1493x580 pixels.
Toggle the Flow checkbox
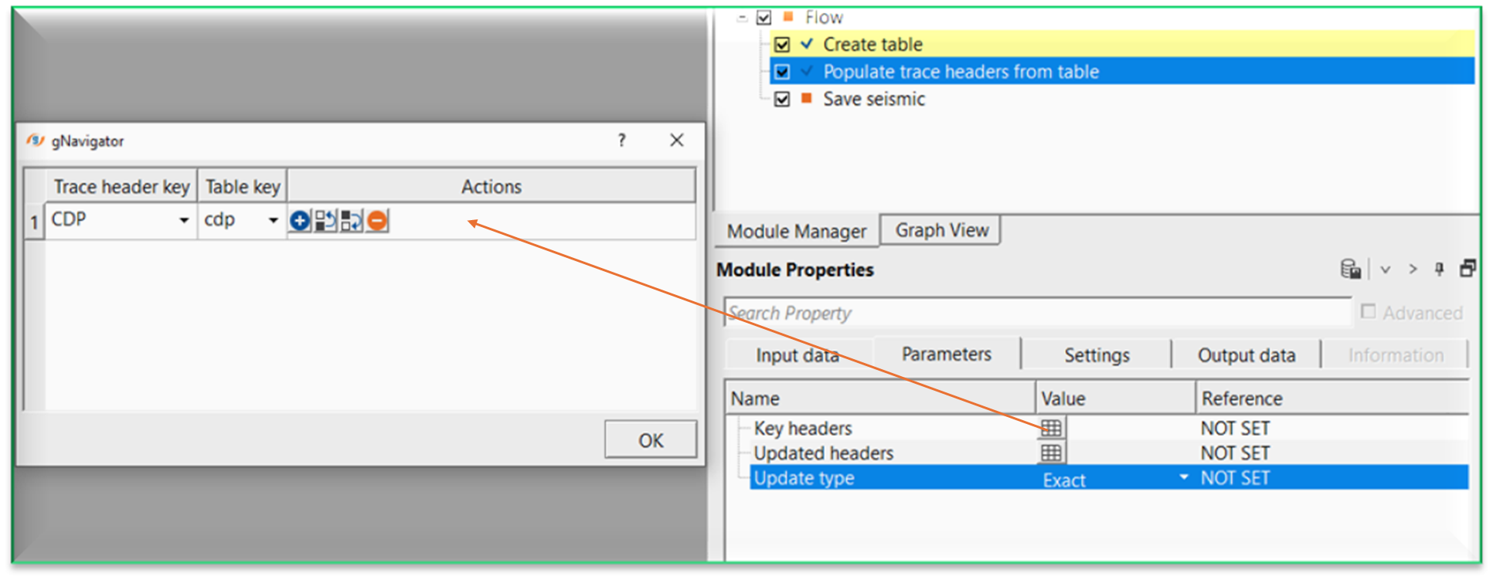tap(764, 17)
